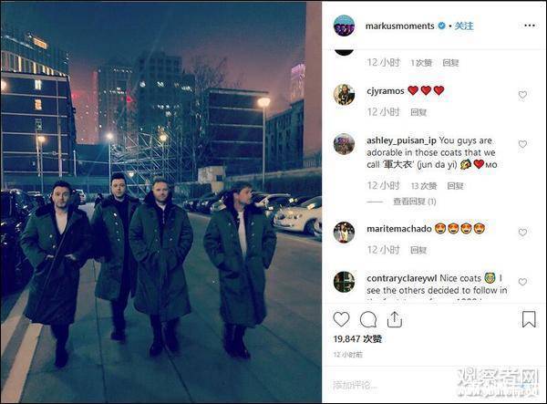Like the maritemachado comment heart
This screenshot has height=404, width=547.
[x=522, y=233]
